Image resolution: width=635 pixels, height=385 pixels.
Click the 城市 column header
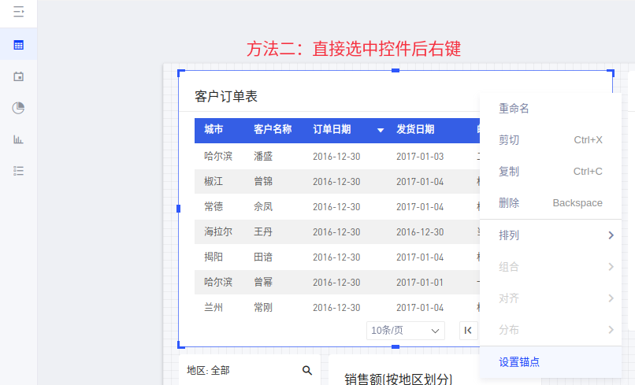(x=214, y=130)
